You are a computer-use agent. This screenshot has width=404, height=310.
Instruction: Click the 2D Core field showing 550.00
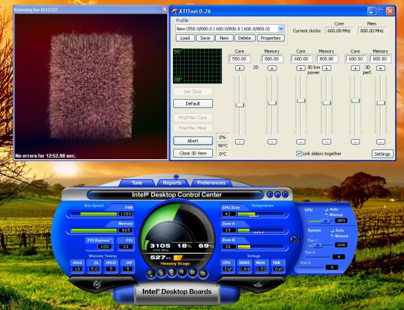point(239,59)
